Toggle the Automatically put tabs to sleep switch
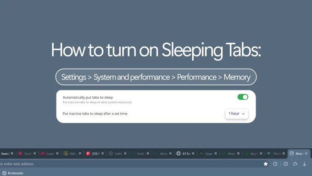The height and width of the screenshot is (176, 312). click(x=243, y=97)
